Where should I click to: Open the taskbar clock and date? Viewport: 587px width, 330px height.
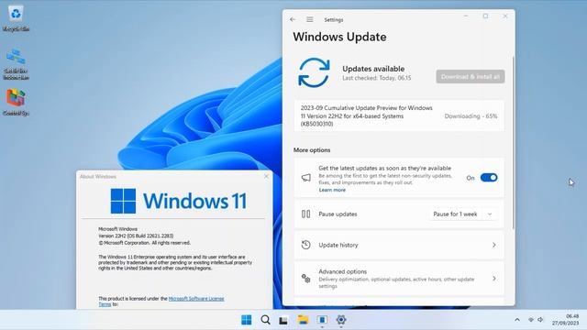pos(565,320)
